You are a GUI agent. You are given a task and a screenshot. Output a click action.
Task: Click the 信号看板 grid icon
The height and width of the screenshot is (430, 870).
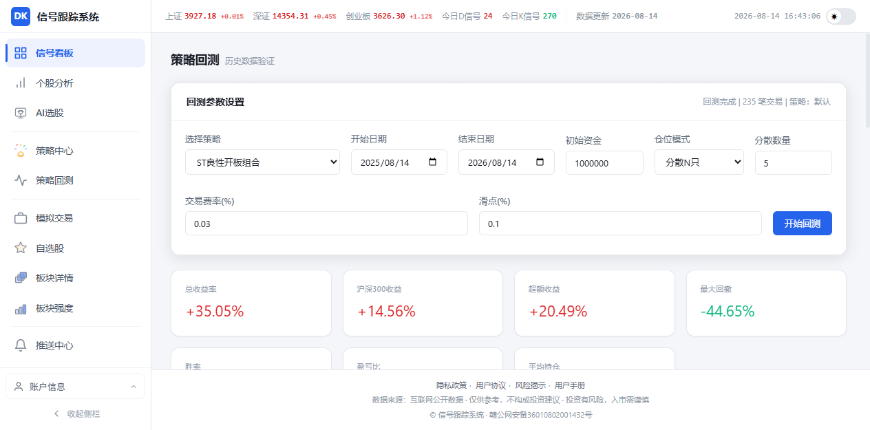click(x=21, y=53)
